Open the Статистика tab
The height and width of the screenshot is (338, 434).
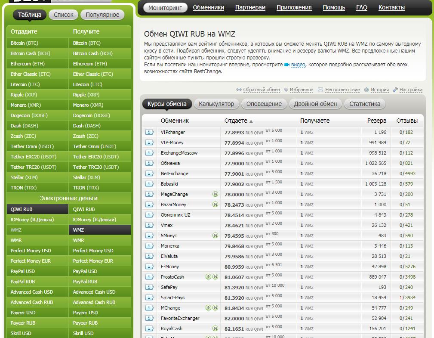click(x=364, y=104)
